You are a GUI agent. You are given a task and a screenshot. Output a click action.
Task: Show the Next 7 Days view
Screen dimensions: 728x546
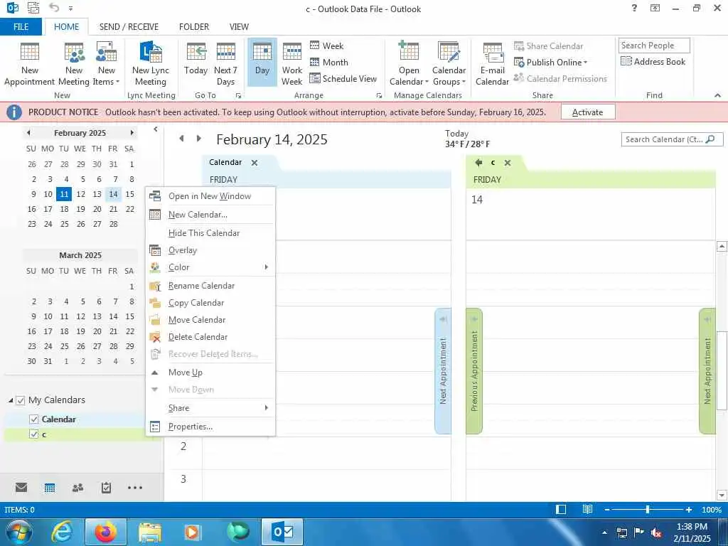225,63
